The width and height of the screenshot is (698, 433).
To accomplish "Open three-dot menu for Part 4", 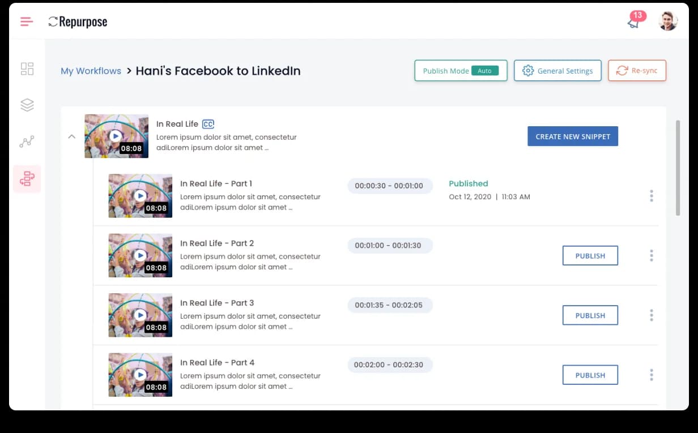I will click(x=651, y=375).
